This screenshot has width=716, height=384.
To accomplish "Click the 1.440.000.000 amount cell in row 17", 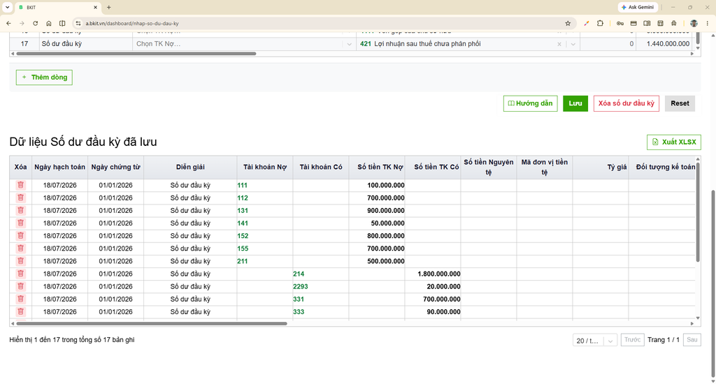I will click(x=664, y=44).
